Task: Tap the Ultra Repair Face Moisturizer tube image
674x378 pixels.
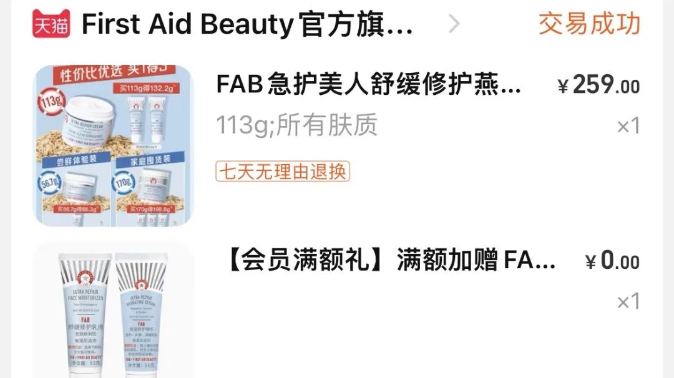Action: (85, 316)
